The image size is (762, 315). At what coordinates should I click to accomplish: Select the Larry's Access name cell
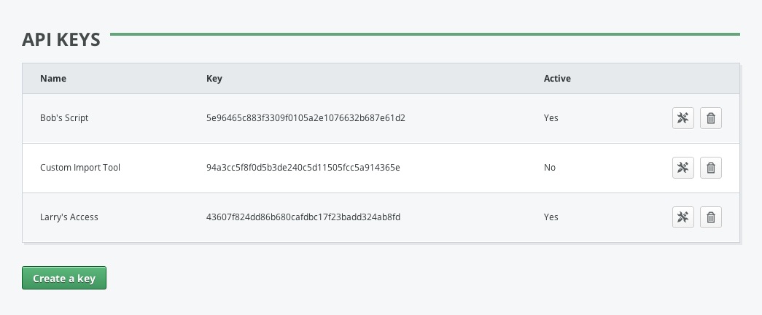coord(69,217)
